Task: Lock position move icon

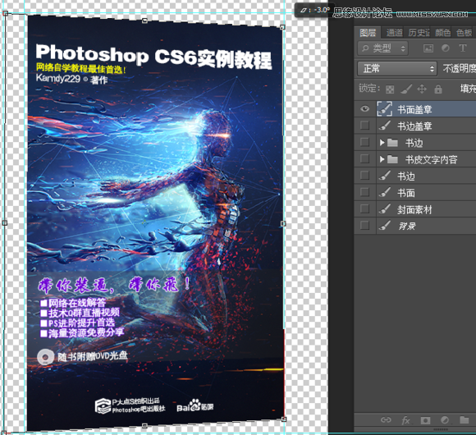Action: pos(422,89)
